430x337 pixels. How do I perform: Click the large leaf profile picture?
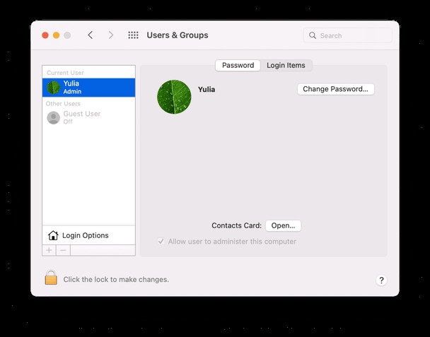coord(174,97)
